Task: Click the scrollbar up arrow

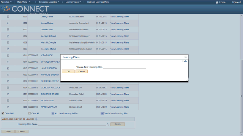Action: pyautogui.click(x=241, y=15)
